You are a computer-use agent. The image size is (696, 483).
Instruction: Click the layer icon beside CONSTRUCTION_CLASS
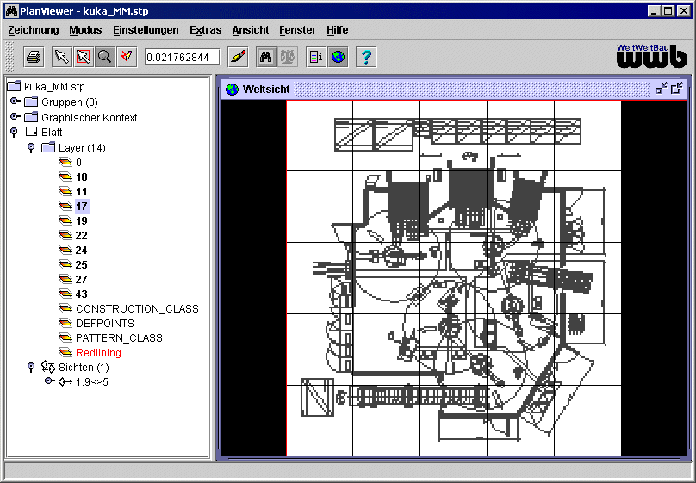[x=65, y=309]
